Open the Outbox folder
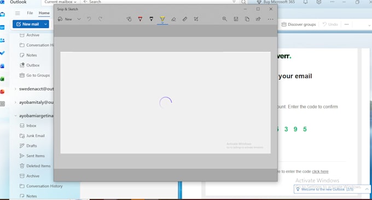 [30, 65]
